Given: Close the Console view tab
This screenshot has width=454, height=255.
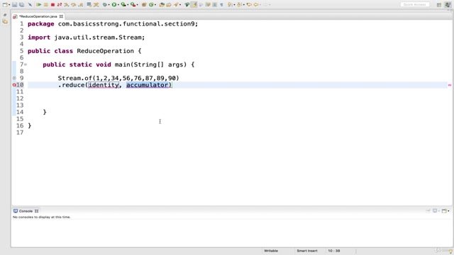Looking at the screenshot, I should click(36, 211).
